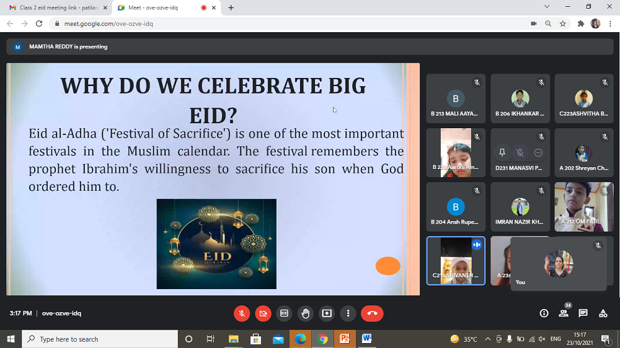This screenshot has height=348, width=620.
Task: Show hidden system tray icons
Action: [x=487, y=339]
